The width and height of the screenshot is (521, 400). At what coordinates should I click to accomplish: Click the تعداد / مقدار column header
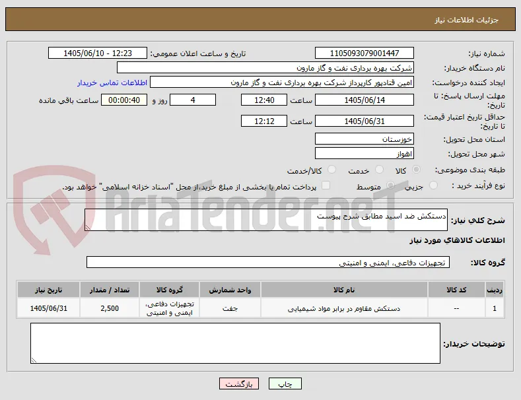(110, 290)
